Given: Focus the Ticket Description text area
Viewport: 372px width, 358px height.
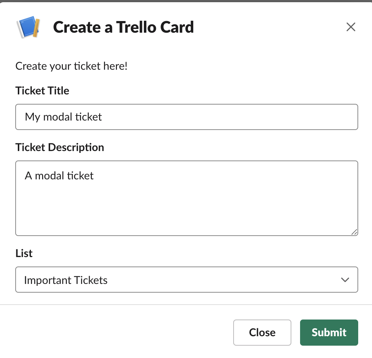Looking at the screenshot, I should coord(186,198).
